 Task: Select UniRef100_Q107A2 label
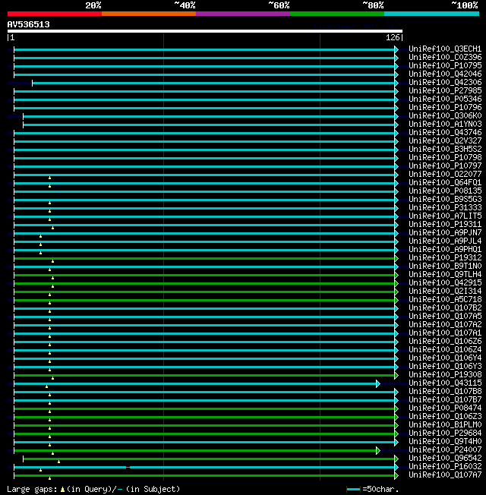tap(445, 324)
